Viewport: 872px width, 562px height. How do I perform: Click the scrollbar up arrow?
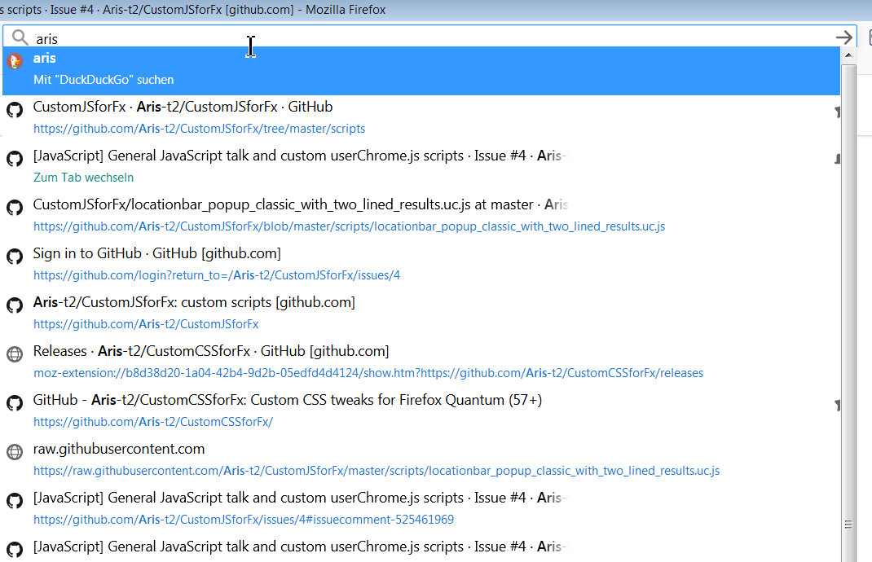(849, 55)
